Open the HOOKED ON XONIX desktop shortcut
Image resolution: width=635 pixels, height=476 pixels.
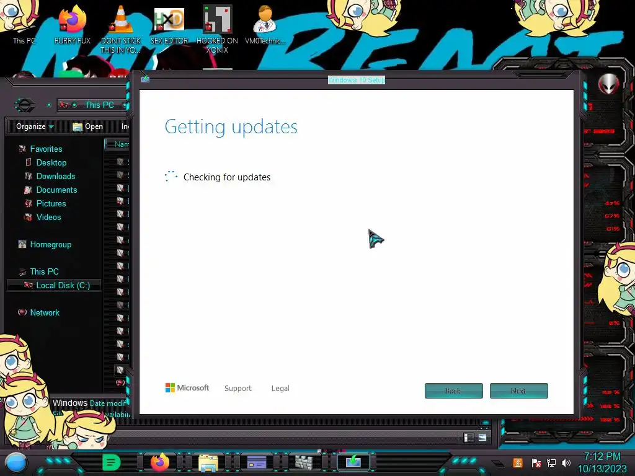click(217, 29)
